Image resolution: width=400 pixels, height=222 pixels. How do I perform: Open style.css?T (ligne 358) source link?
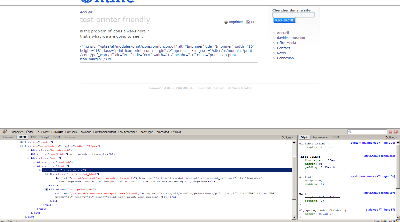coord(379,156)
